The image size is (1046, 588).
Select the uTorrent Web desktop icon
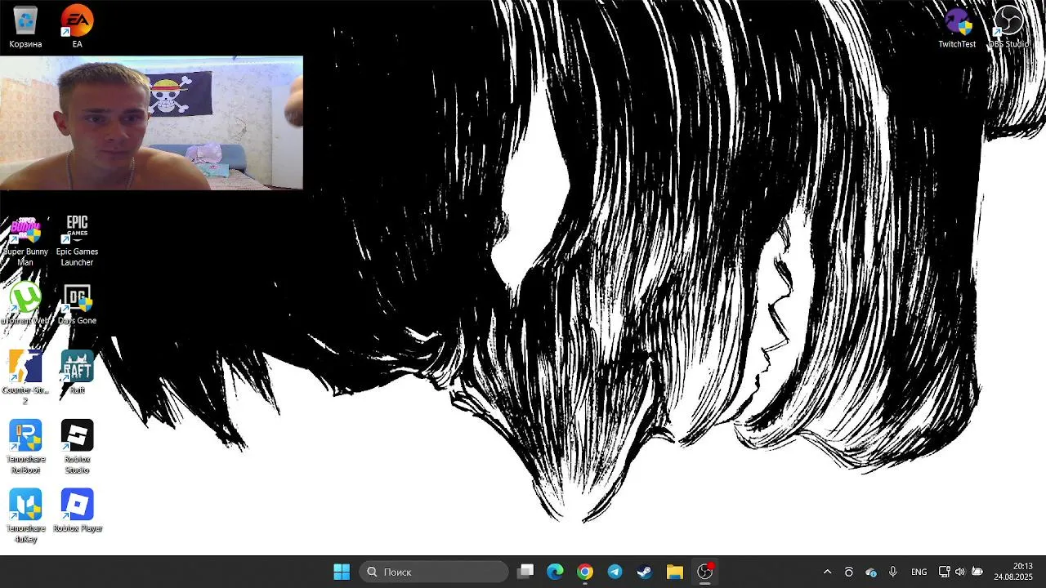25,304
